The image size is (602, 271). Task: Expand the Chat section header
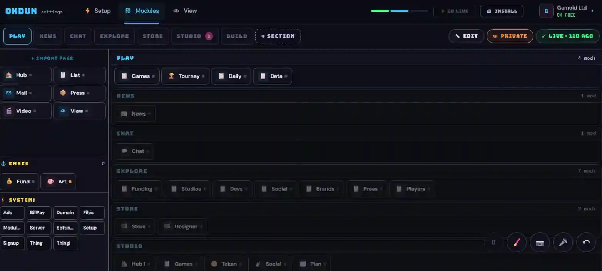tap(356, 133)
